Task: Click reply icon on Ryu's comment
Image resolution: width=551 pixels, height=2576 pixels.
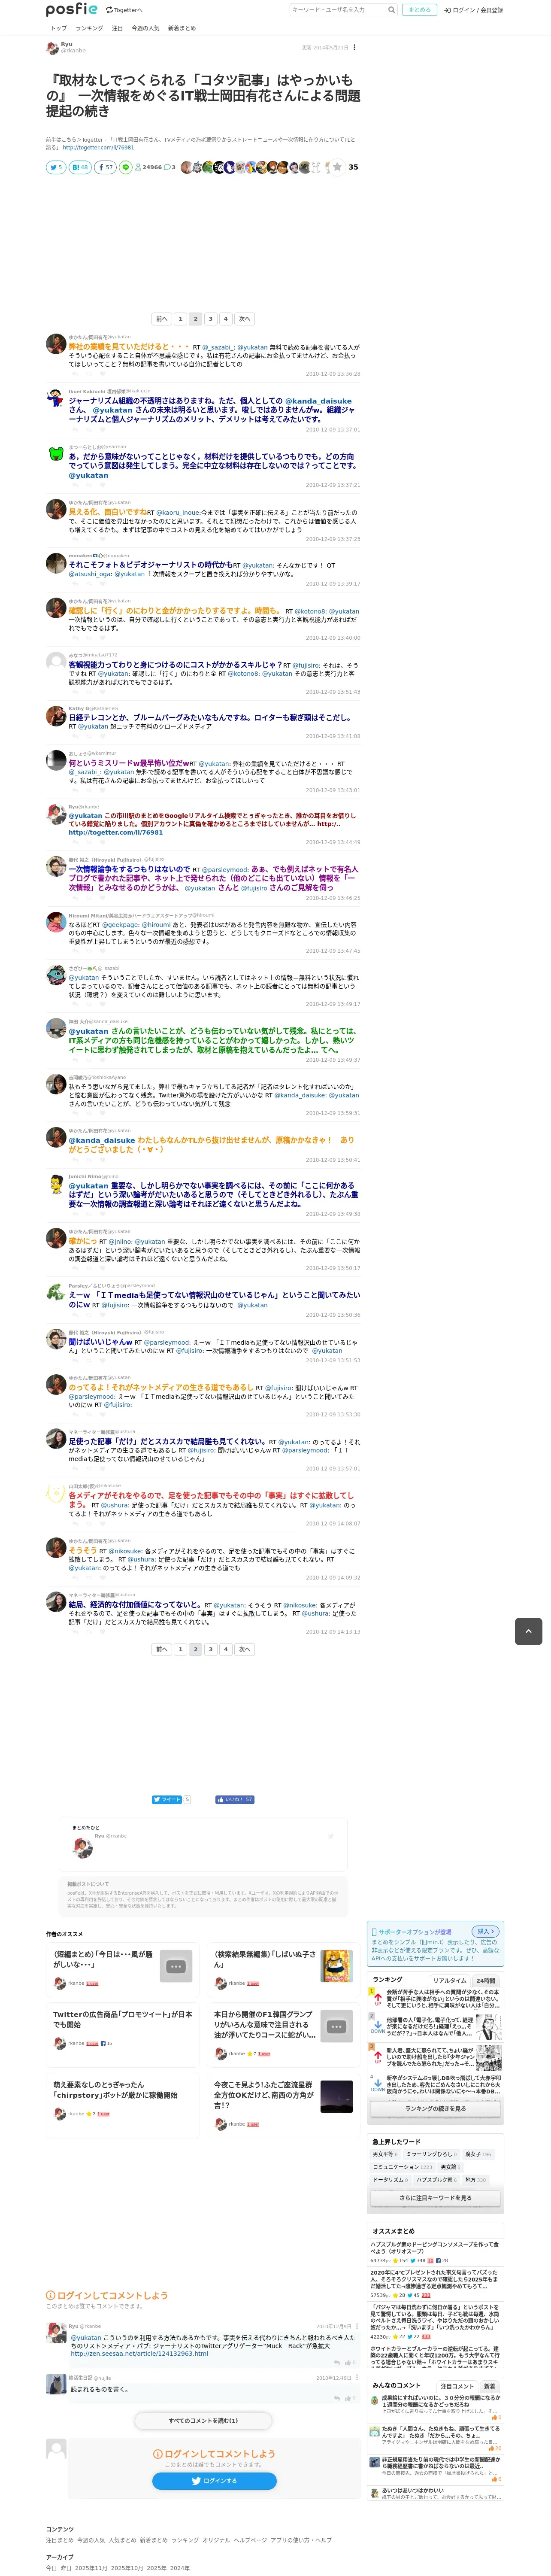Action: 337,2363
